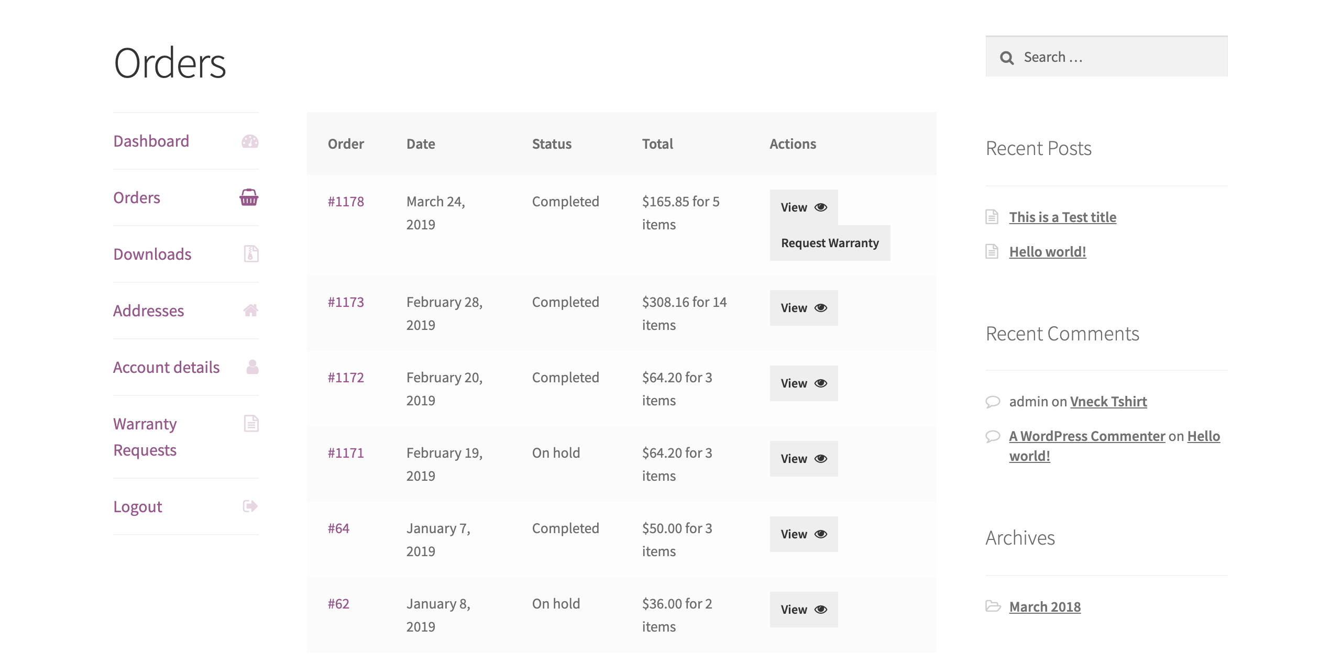1341x663 pixels.
Task: Click the Addresses home icon
Action: coord(250,311)
